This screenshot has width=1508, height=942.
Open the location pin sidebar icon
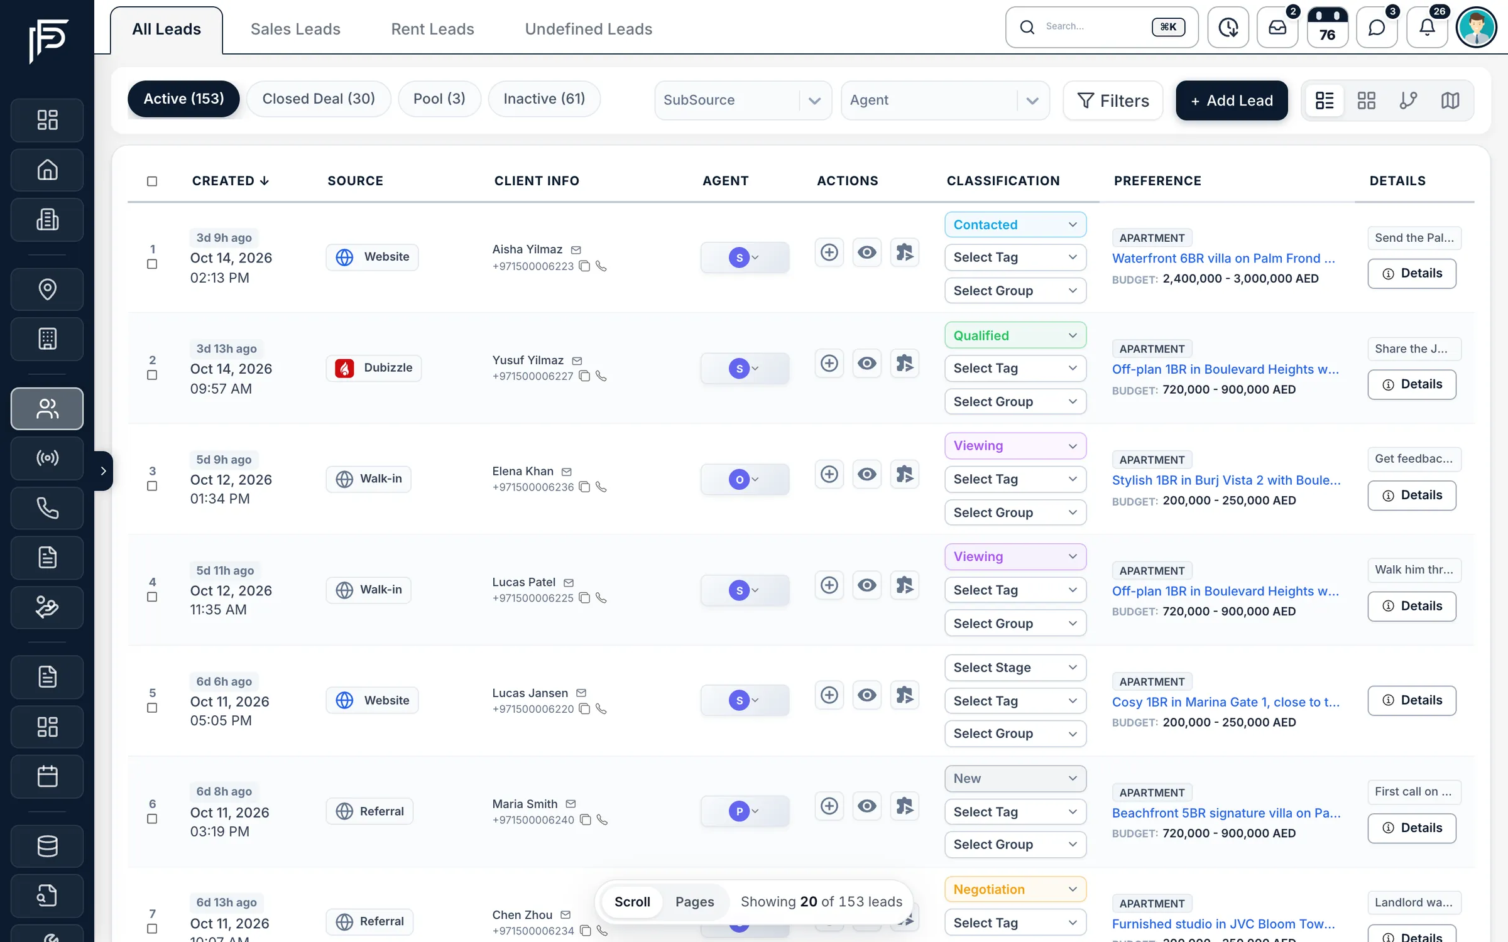47,289
